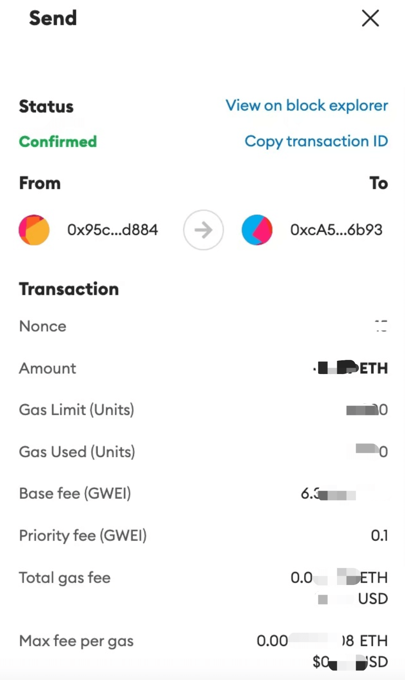Viewport: 405px width, 680px height.
Task: Open View on block explorer
Action: coord(307,105)
